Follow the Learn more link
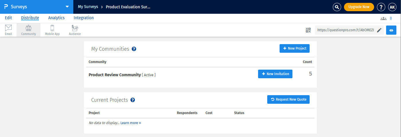This screenshot has width=401, height=137. coord(131,123)
